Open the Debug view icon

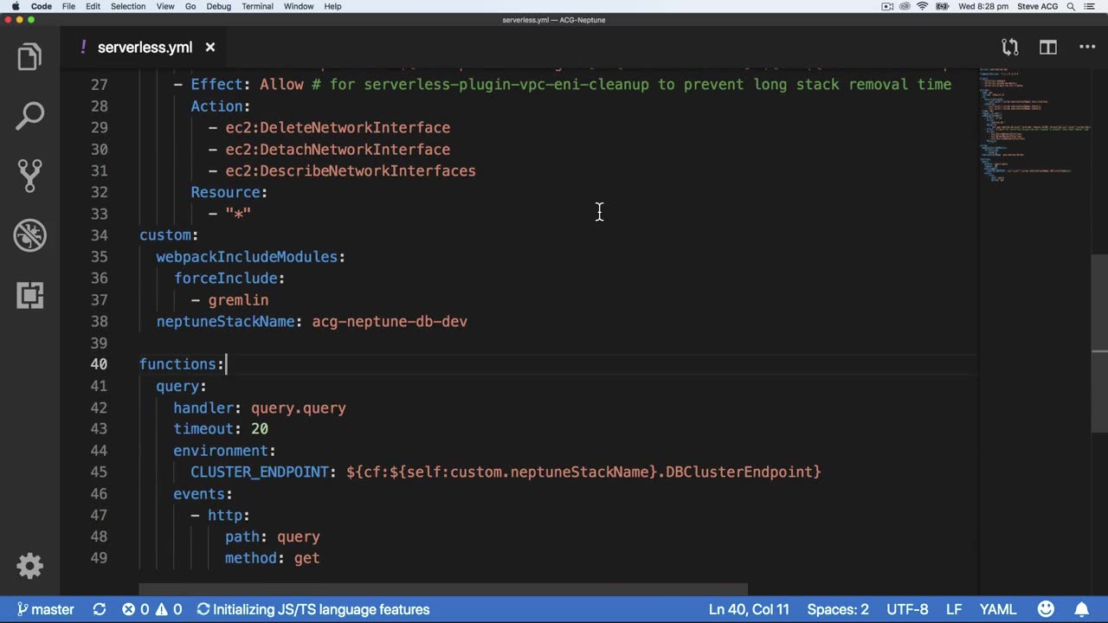[29, 235]
